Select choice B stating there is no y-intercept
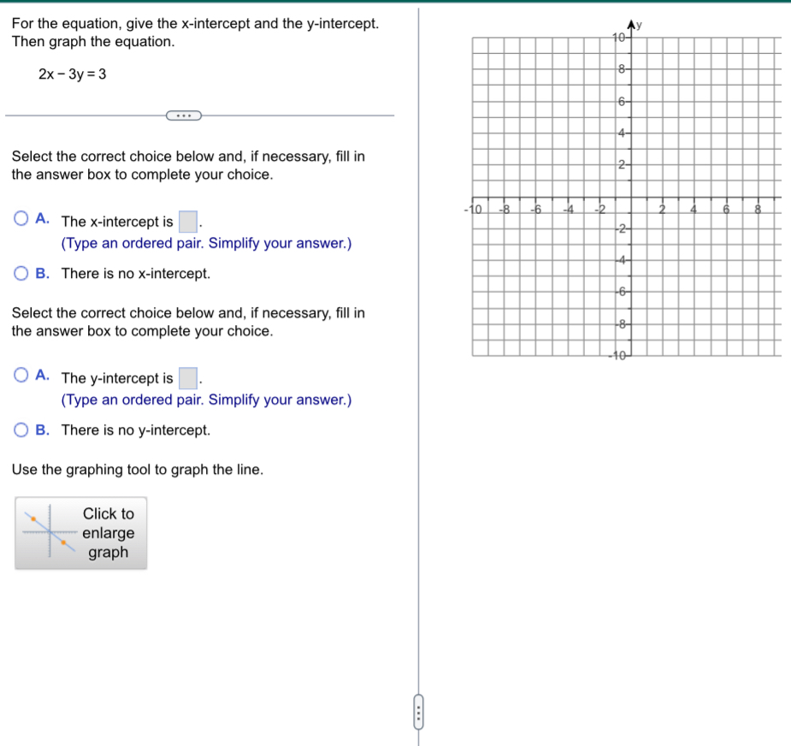Viewport: 791px width, 746px height. click(20, 429)
